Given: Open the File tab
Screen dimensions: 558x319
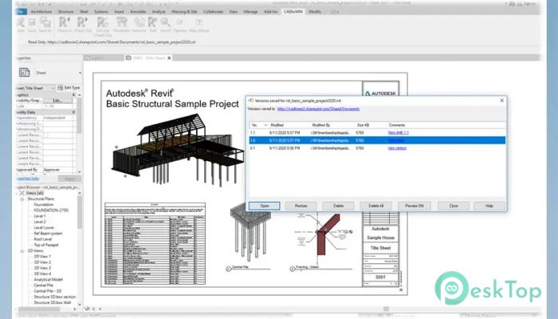Looking at the screenshot, I should [21, 11].
